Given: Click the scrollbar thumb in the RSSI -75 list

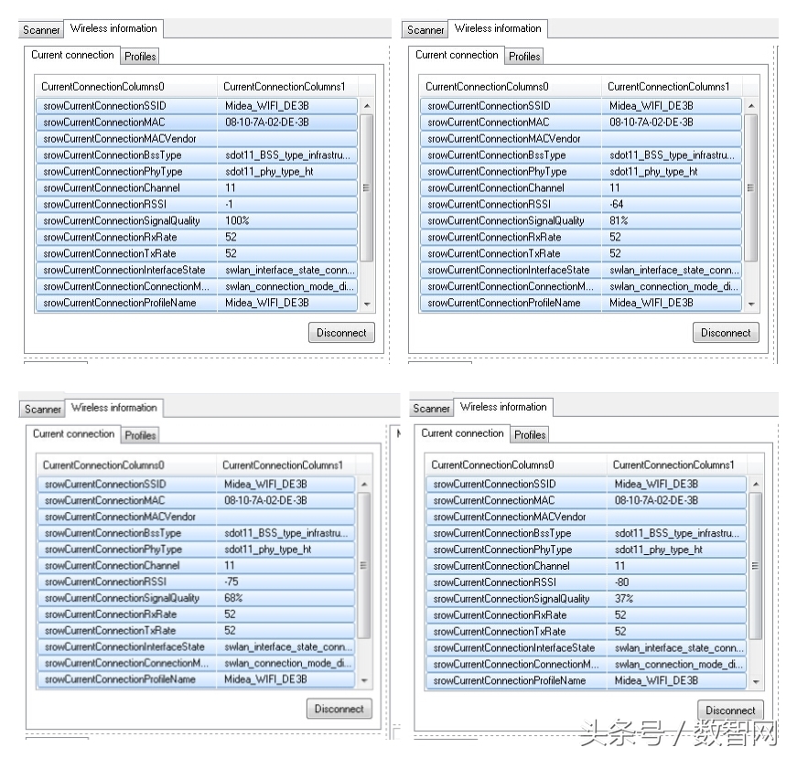Looking at the screenshot, I should pos(364,565).
